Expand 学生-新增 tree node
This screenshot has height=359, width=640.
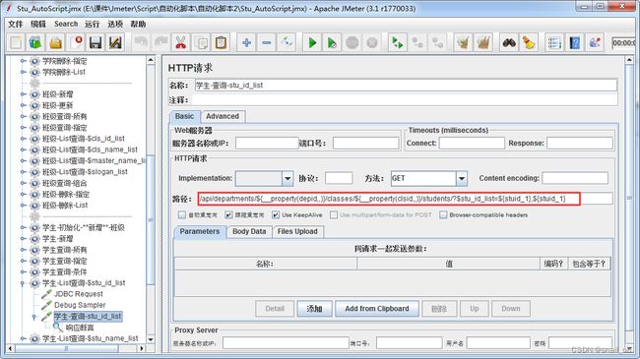click(x=23, y=239)
